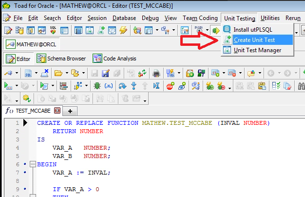The image size is (305, 197).
Task: Click the computer with blue X disconnect icon
Action: pyautogui.click(x=45, y=73)
